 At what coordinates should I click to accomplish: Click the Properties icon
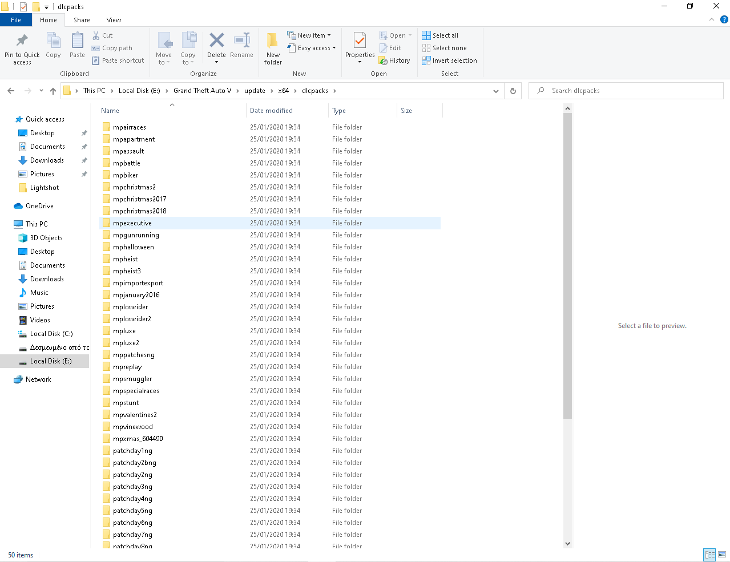360,41
